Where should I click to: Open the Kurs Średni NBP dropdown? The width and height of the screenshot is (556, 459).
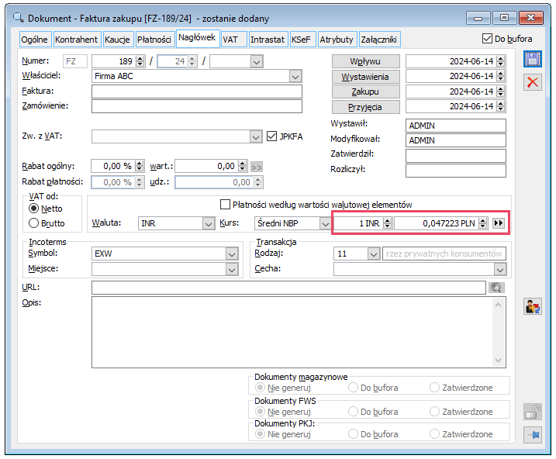[x=325, y=223]
